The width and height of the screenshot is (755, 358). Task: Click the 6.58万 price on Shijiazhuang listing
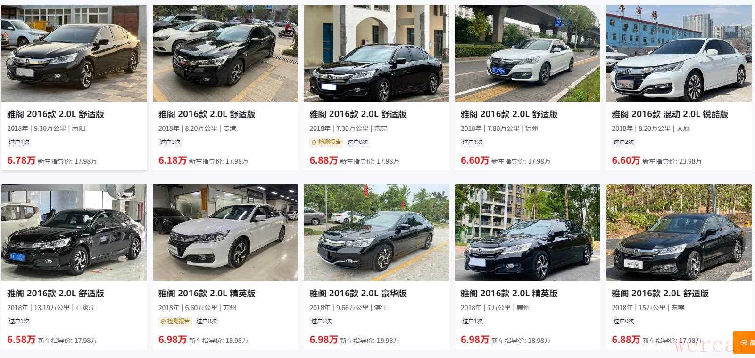pos(21,340)
